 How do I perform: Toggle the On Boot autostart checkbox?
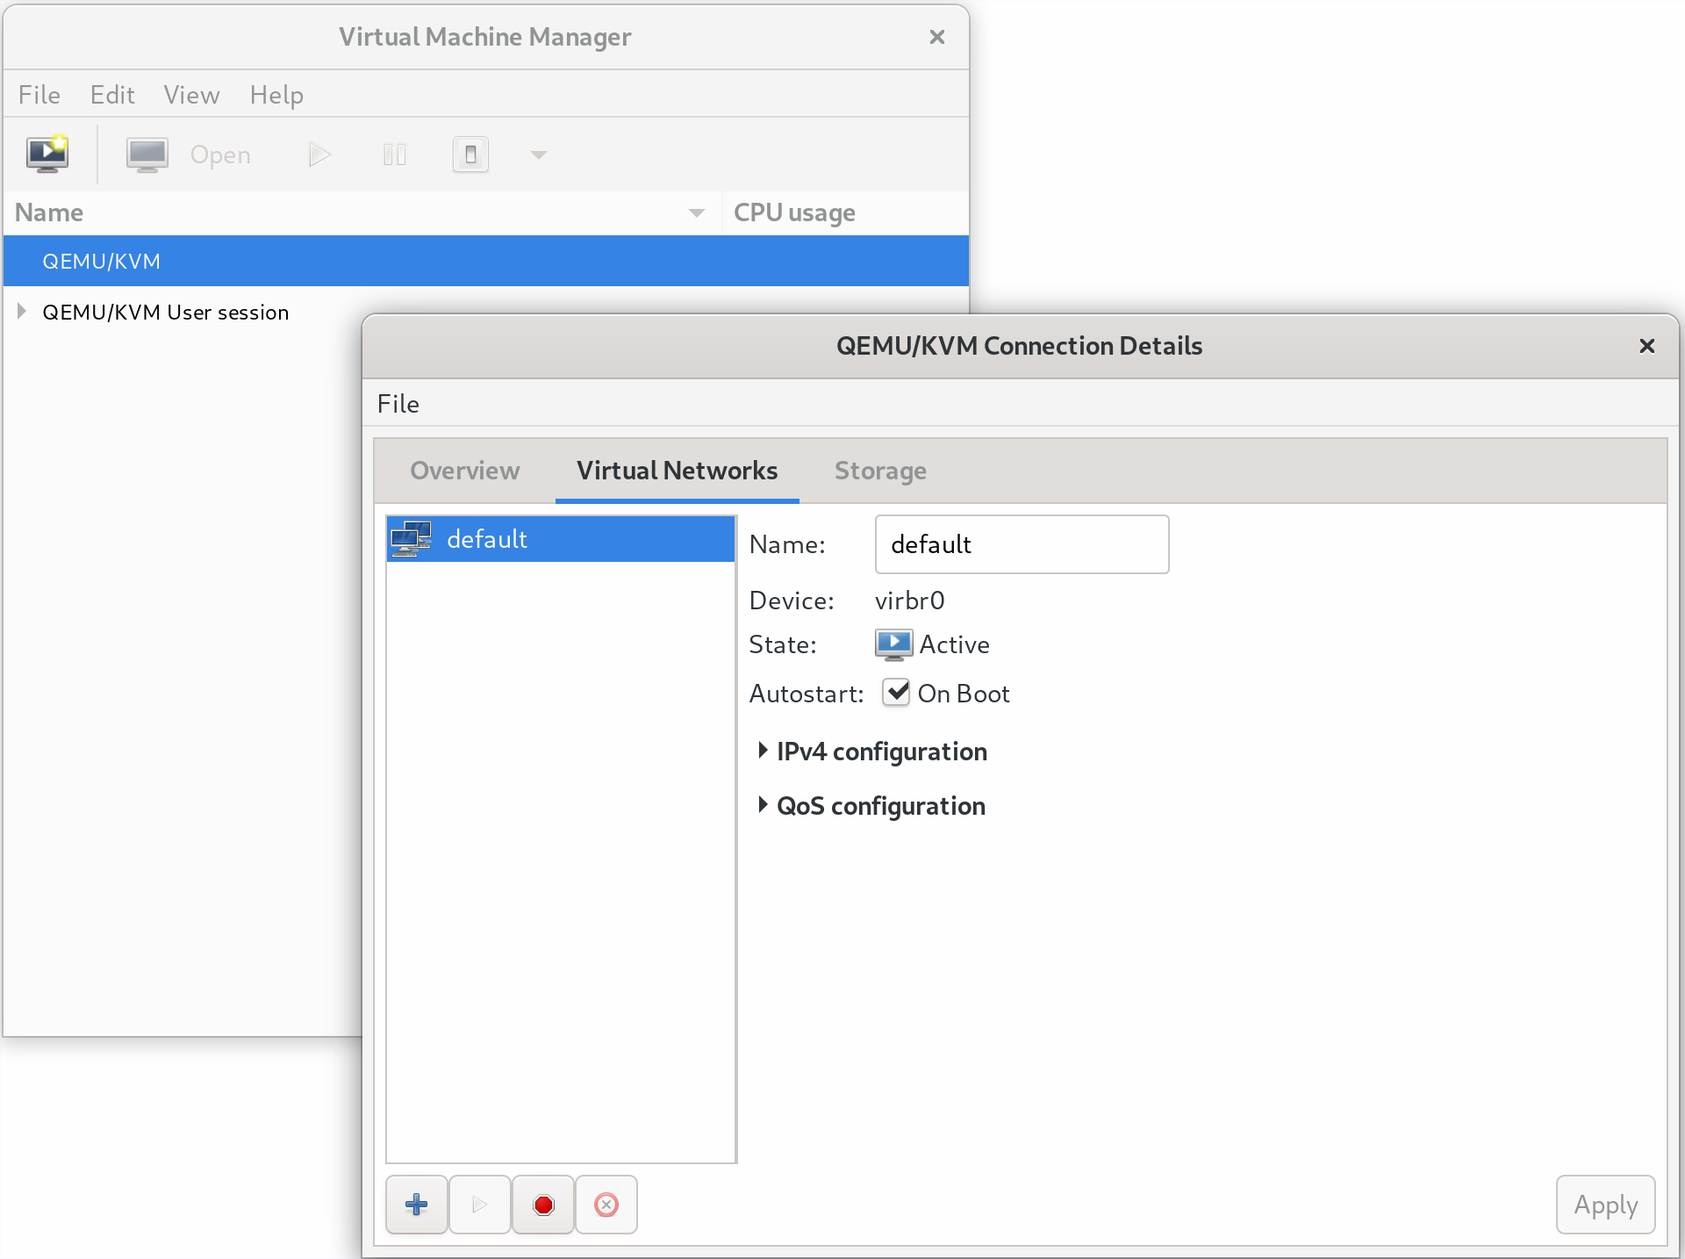[x=896, y=693]
